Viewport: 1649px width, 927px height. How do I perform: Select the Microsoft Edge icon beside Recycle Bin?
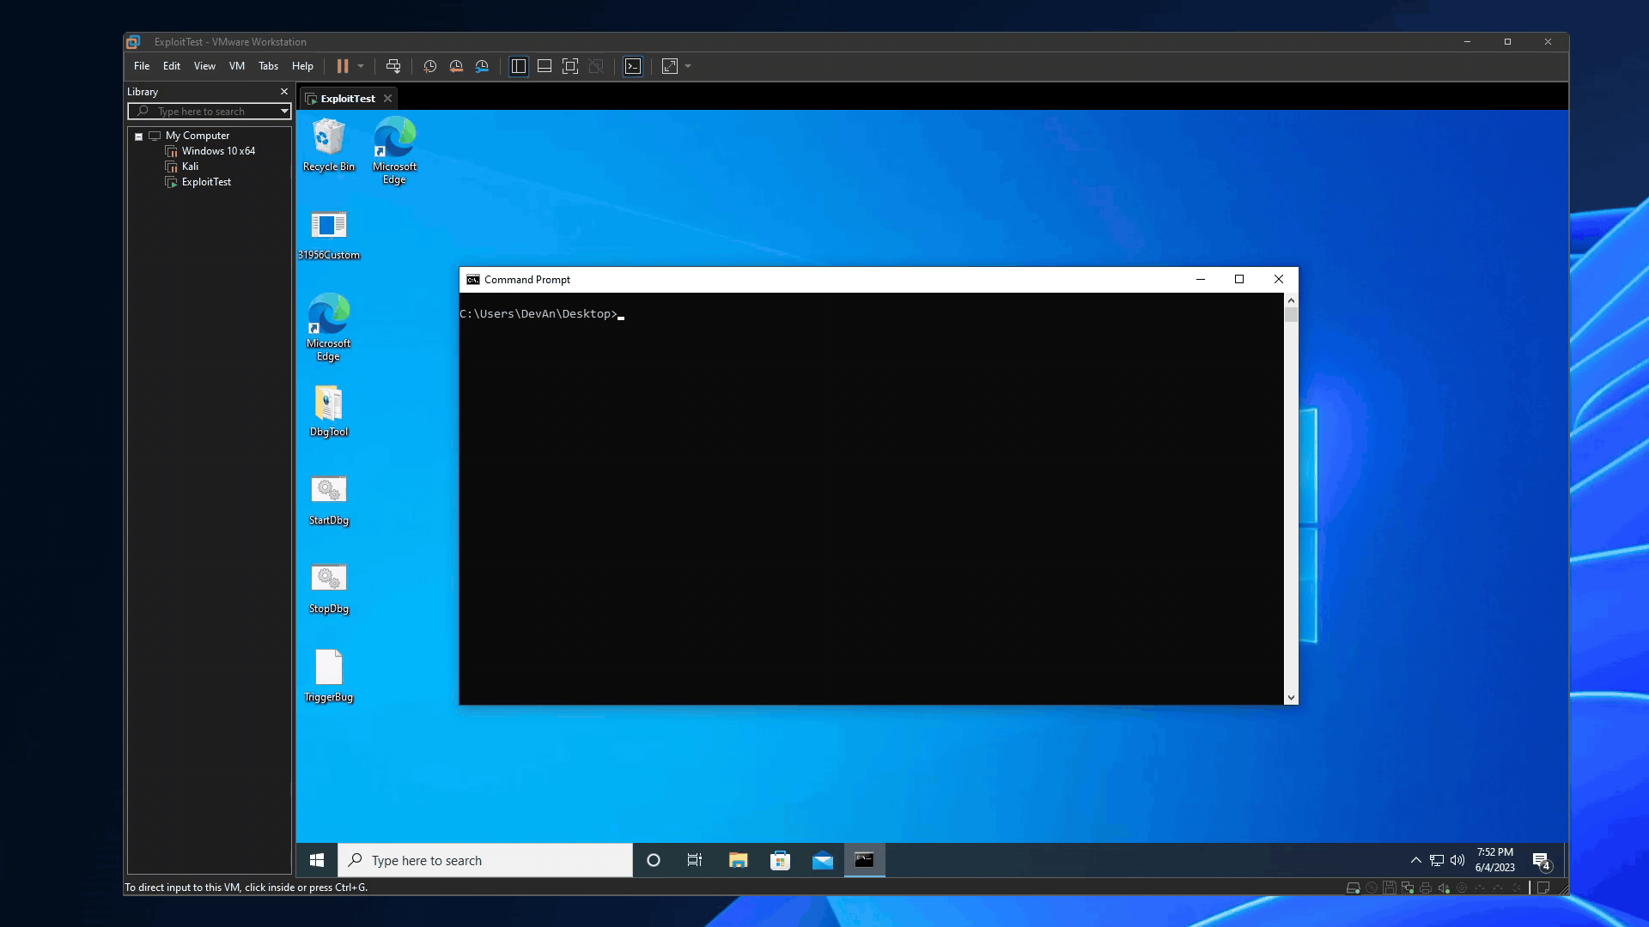click(395, 151)
